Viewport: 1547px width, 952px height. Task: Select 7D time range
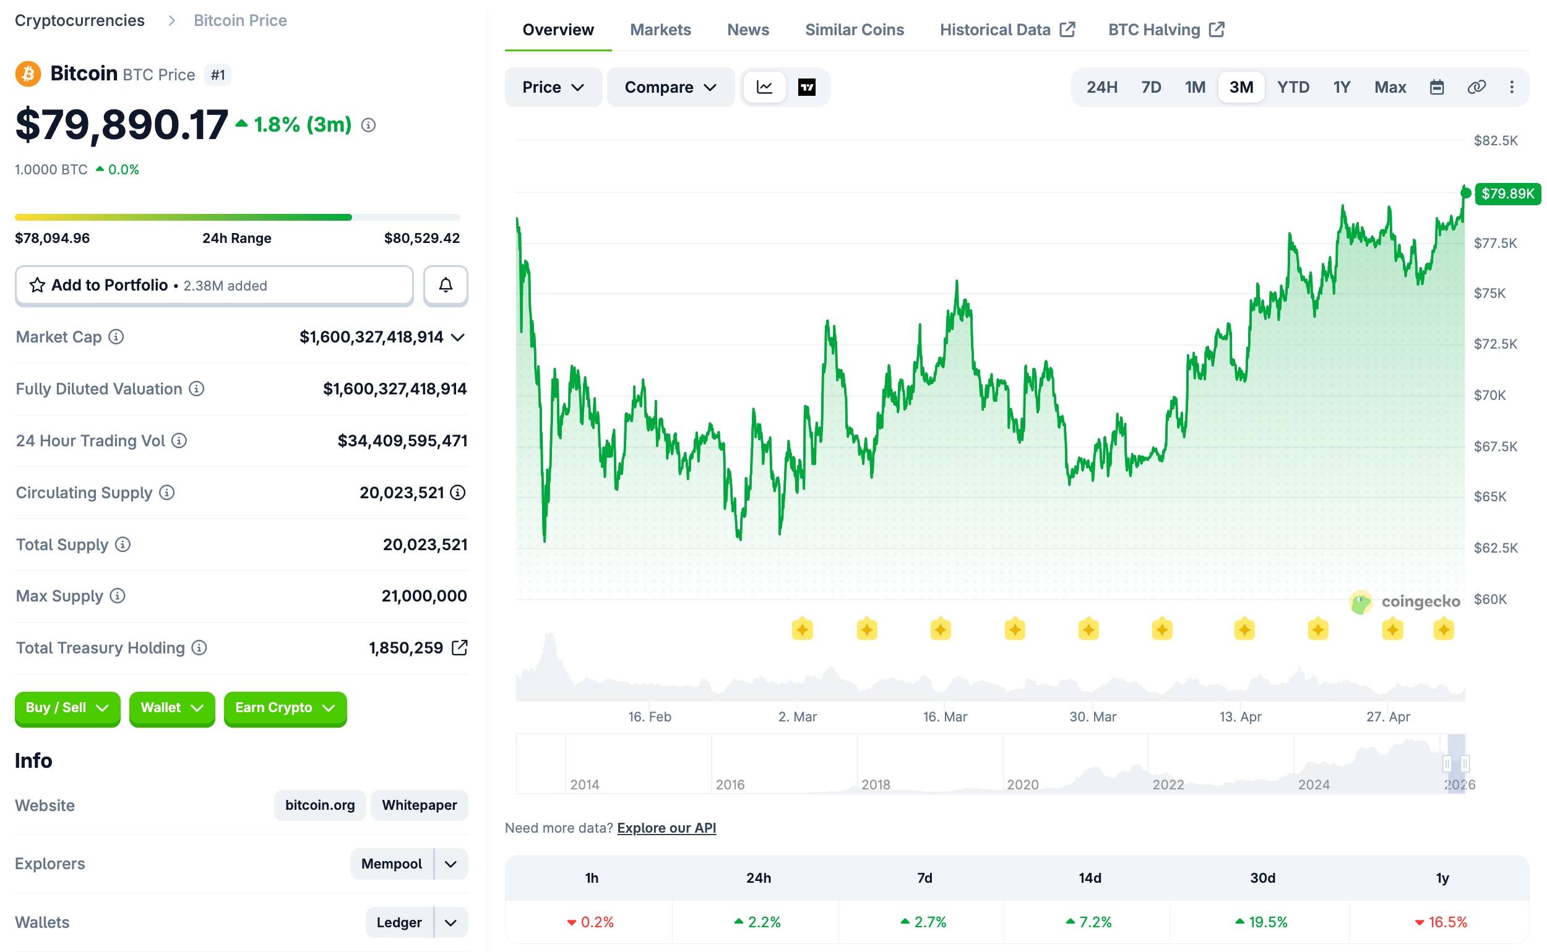click(x=1150, y=87)
